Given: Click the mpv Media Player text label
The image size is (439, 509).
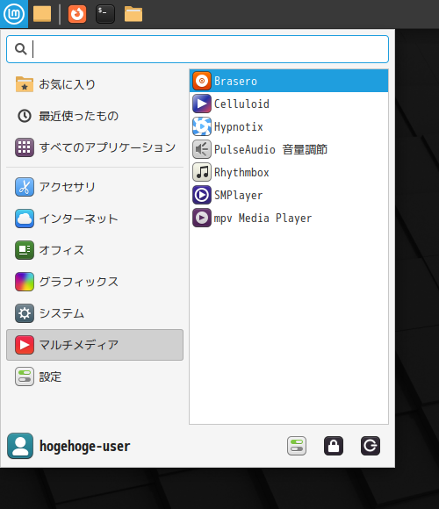Looking at the screenshot, I should (x=263, y=219).
